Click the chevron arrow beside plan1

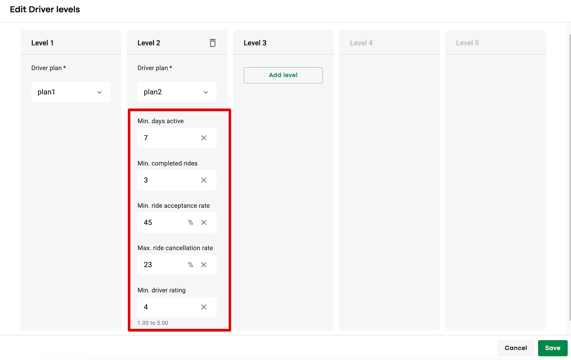pos(100,92)
